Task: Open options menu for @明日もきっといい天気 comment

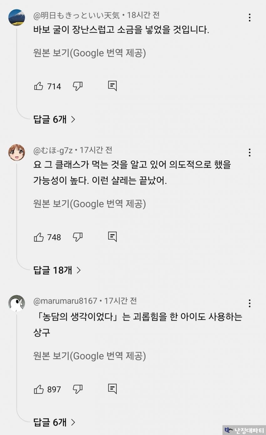Action: click(249, 18)
